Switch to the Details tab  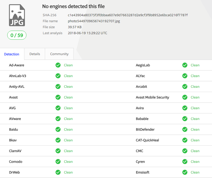click(35, 54)
